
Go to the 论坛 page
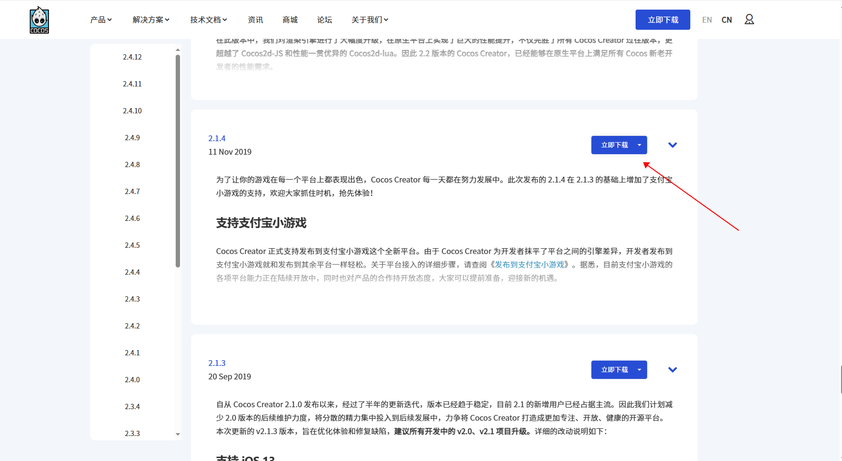coord(325,20)
